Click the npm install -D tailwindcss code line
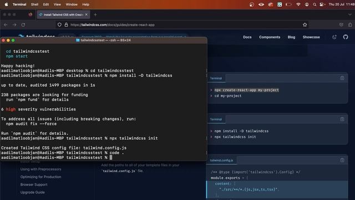 (x=241, y=131)
